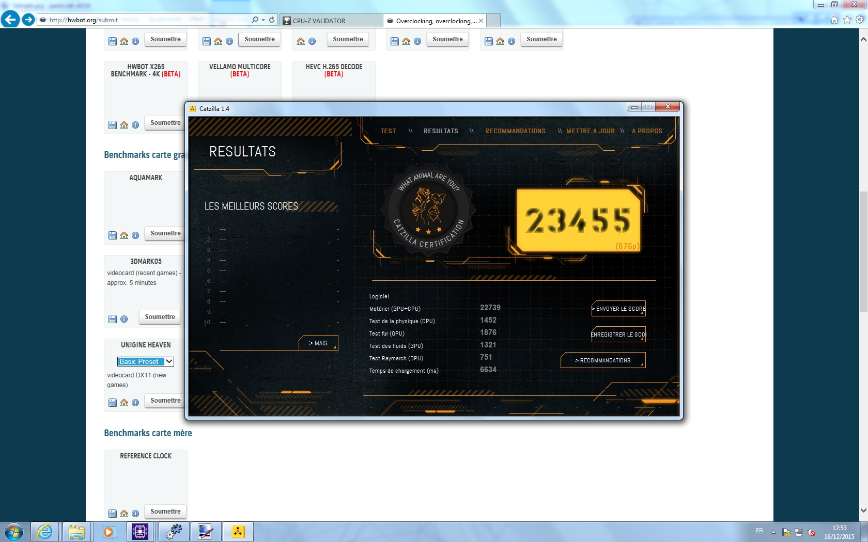Click the info icon in REFERENCE CLOCK card
868x542 pixels.
[x=135, y=514]
